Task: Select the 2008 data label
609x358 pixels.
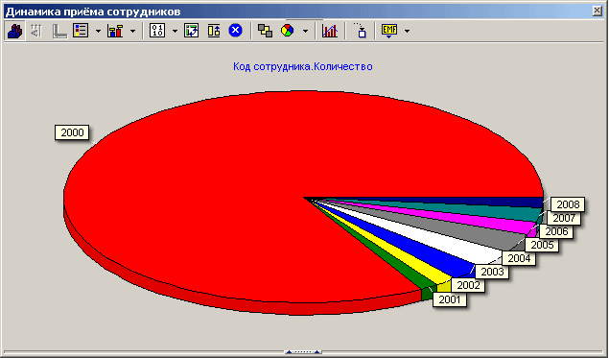Action: [568, 204]
